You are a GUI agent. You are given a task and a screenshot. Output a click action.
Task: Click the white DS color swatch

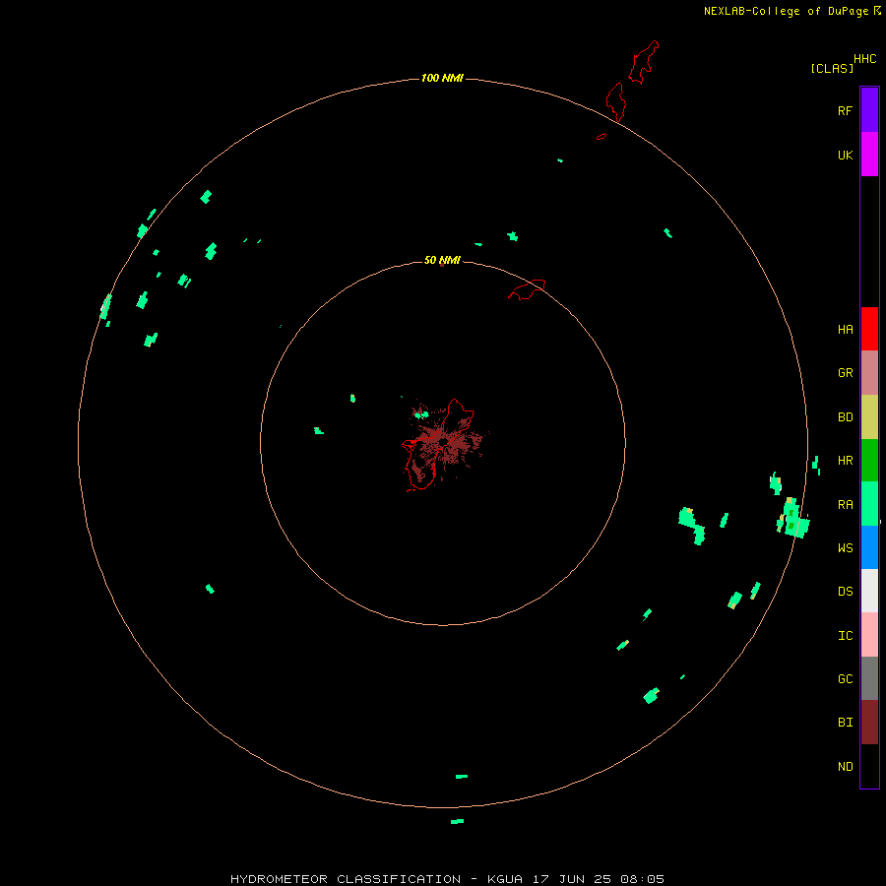click(x=869, y=591)
